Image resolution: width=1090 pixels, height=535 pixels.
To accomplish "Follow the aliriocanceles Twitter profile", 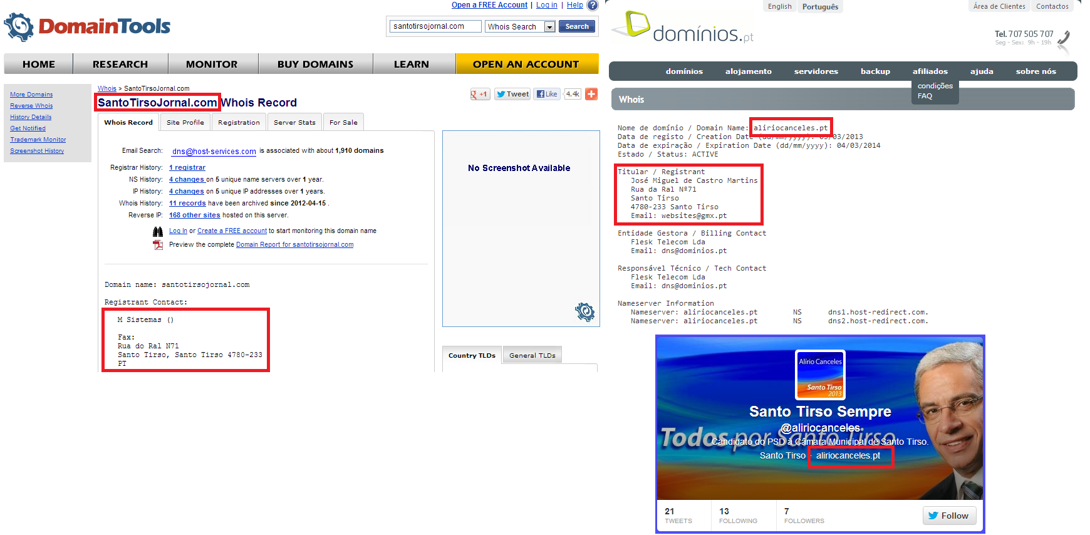I will (x=948, y=516).
